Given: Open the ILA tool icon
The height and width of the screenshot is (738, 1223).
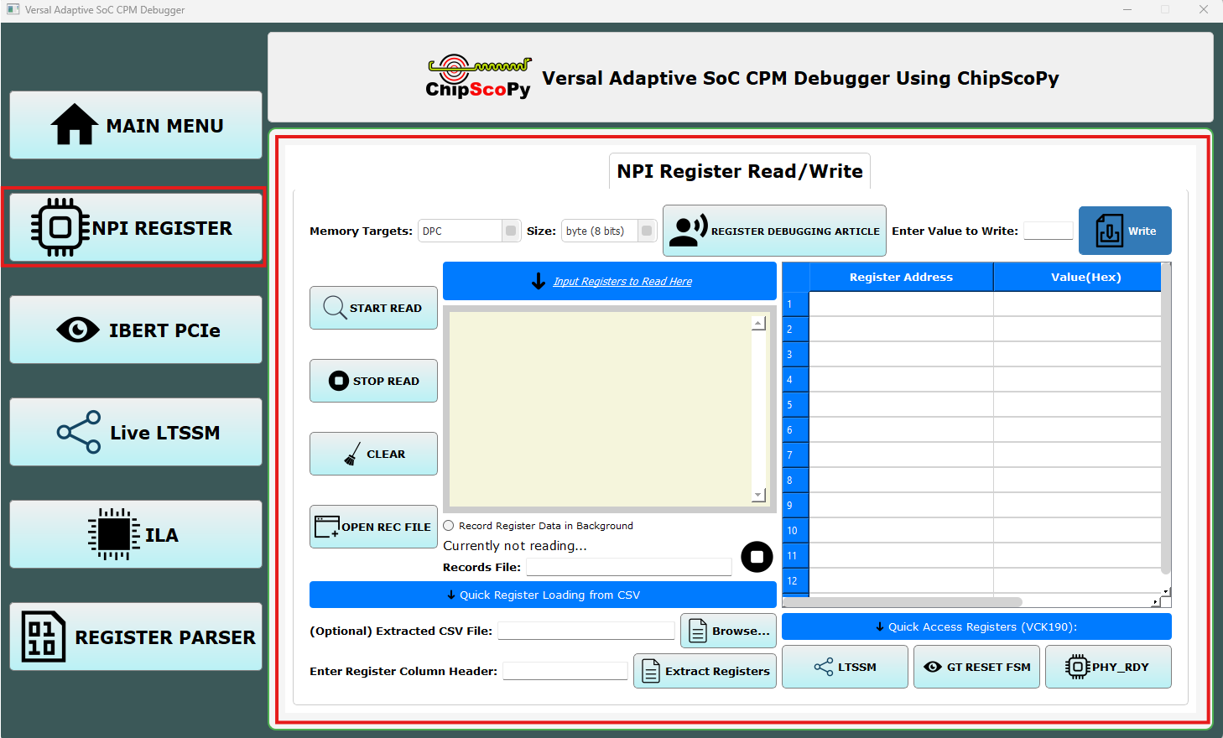Looking at the screenshot, I should tap(113, 534).
